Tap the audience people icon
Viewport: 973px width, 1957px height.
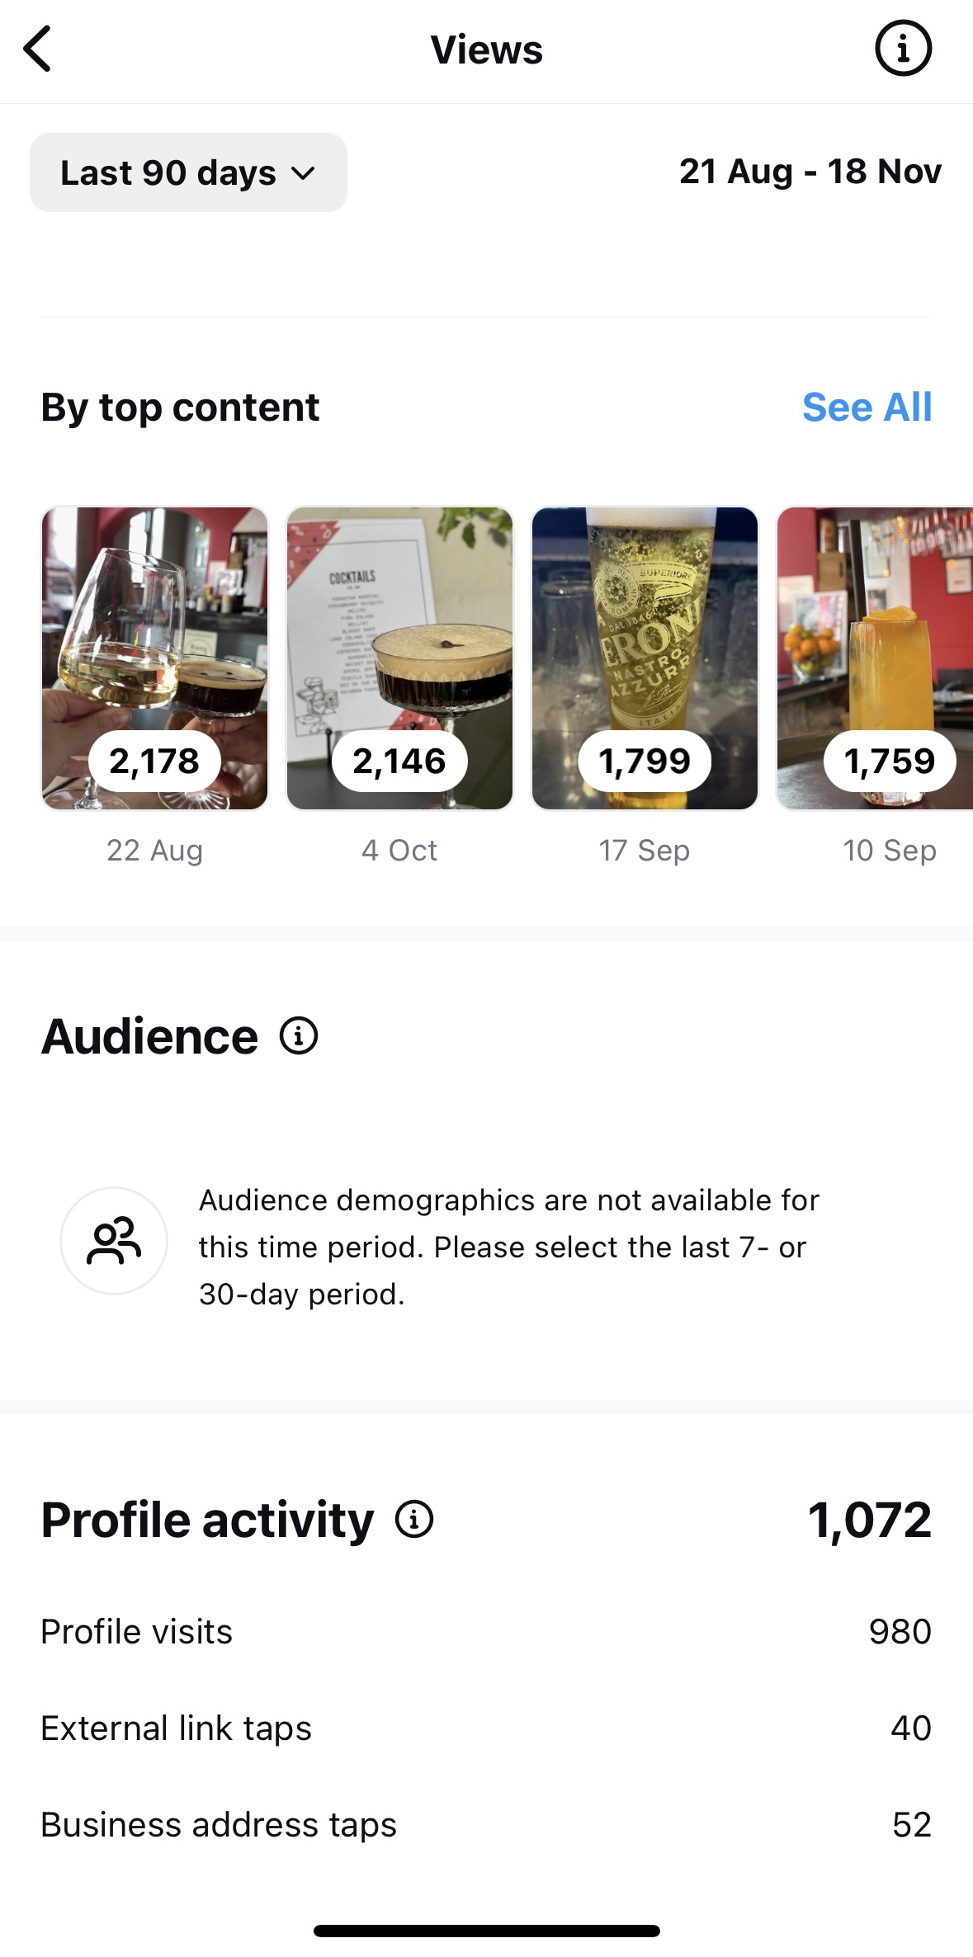(x=114, y=1240)
